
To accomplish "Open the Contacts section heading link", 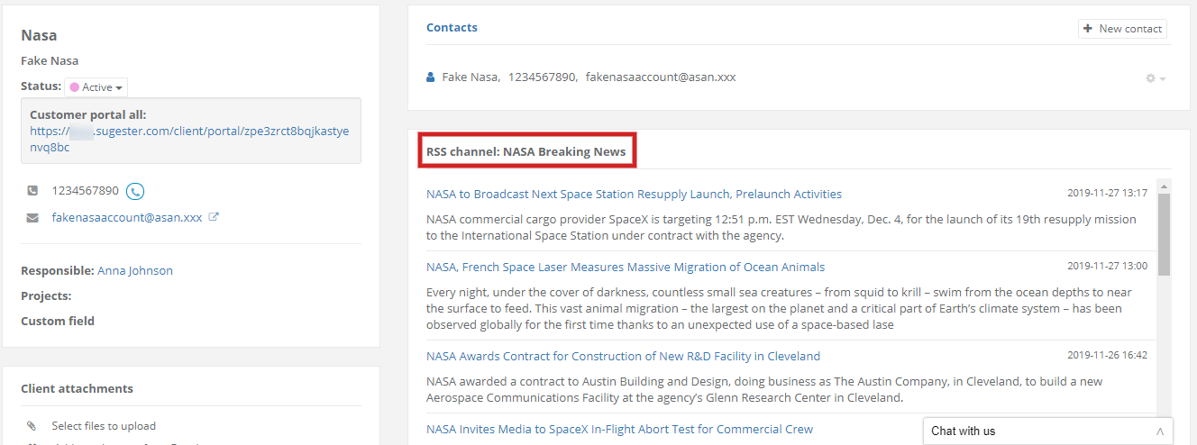I will (452, 27).
